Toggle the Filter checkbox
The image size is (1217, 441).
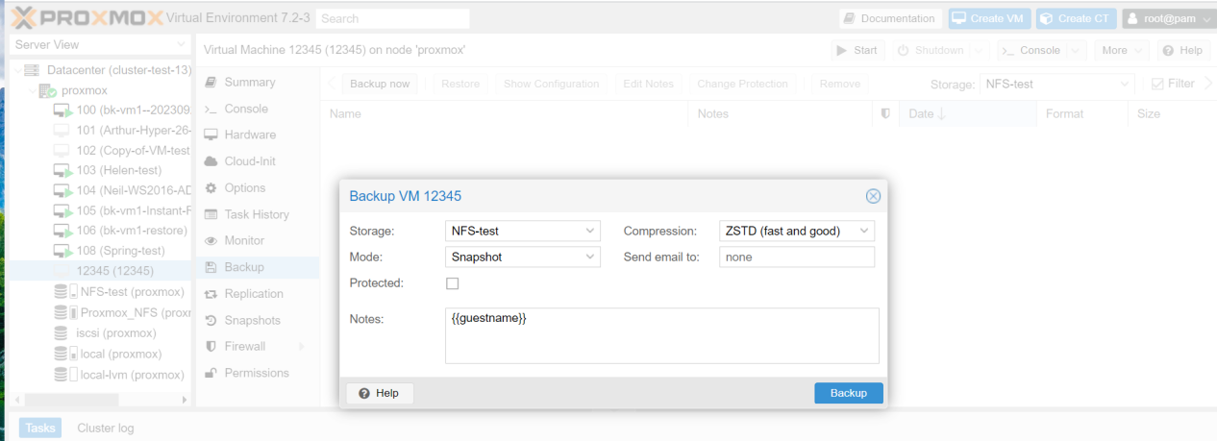pos(1158,84)
